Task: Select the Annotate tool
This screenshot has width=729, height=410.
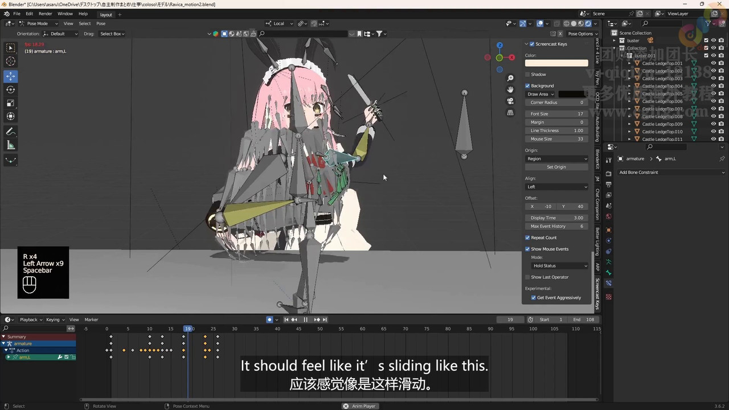Action: pyautogui.click(x=11, y=132)
